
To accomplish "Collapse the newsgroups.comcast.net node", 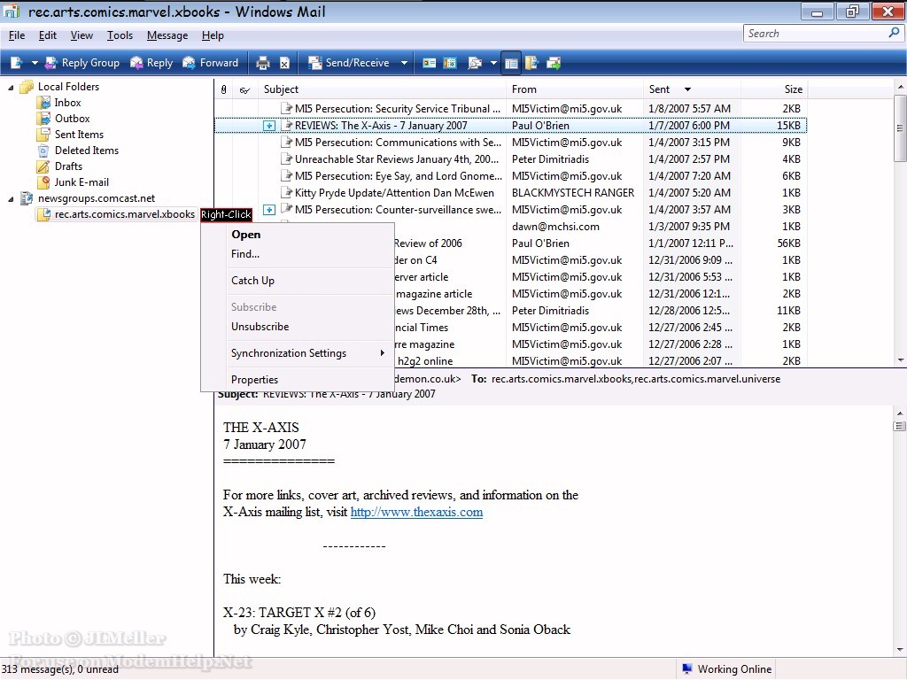I will tap(11, 199).
